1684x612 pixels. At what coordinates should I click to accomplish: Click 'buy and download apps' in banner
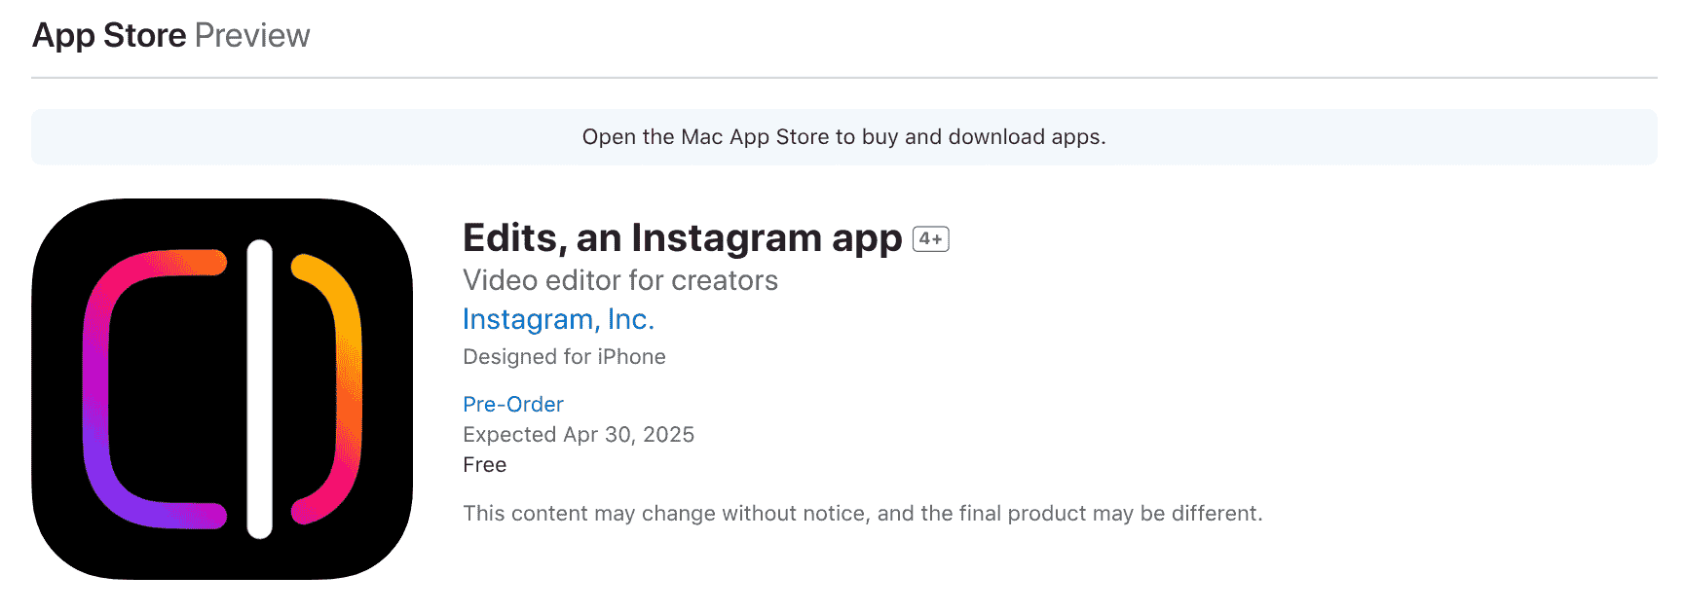pos(984,137)
